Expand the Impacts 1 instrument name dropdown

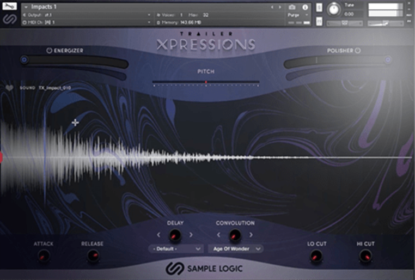pyautogui.click(x=26, y=7)
